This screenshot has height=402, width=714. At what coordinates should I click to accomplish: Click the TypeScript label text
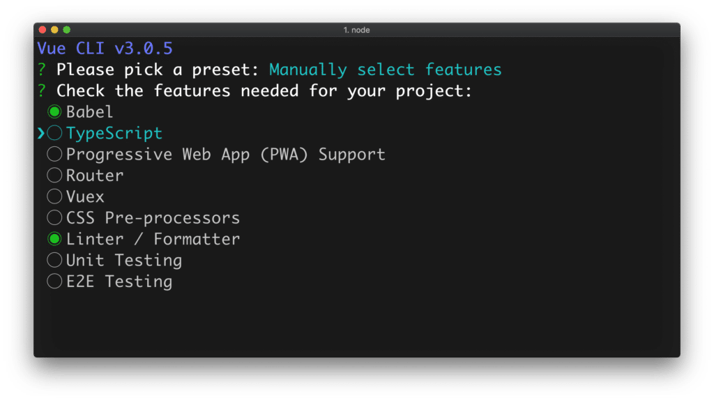tap(114, 133)
